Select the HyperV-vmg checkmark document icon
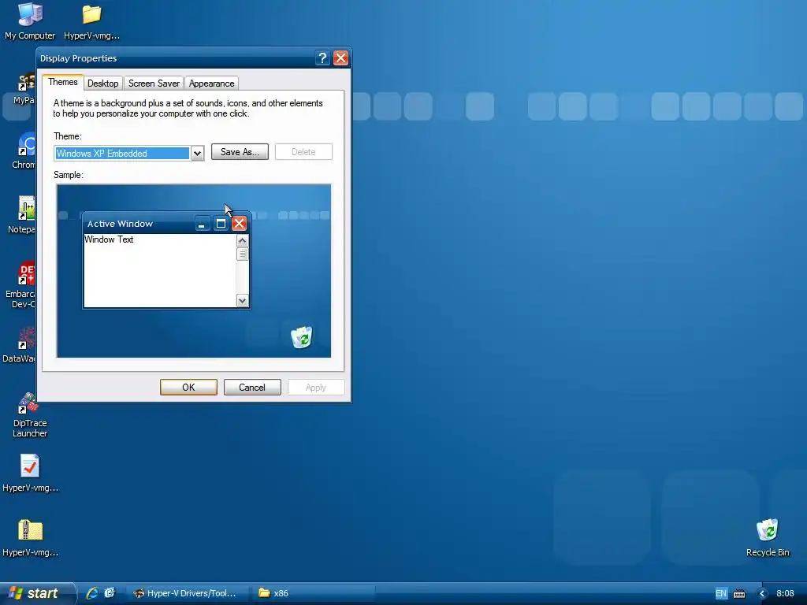Viewport: 807px width, 605px height. [30, 473]
